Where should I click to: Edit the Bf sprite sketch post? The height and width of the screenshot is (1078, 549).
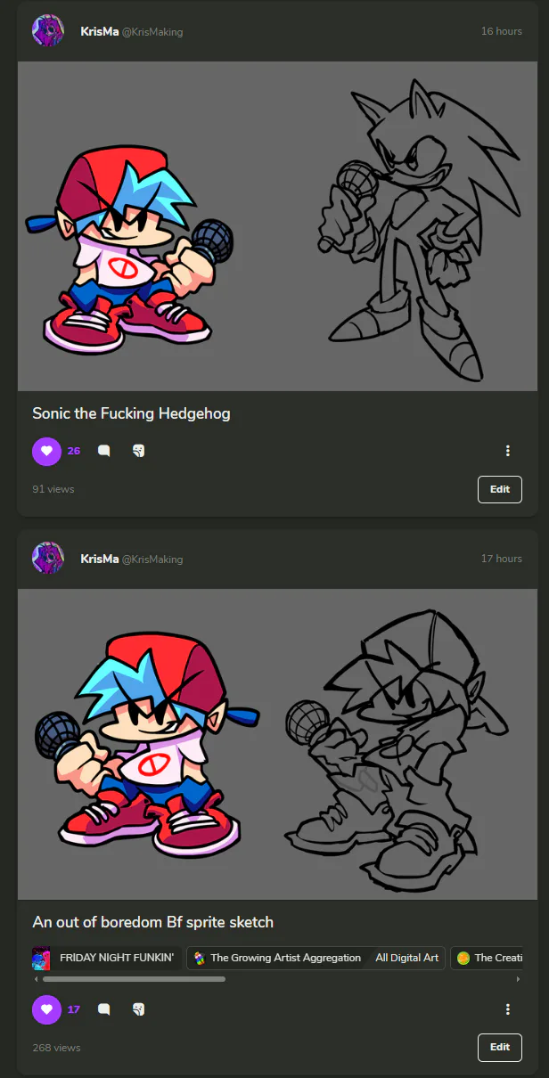[499, 1047]
